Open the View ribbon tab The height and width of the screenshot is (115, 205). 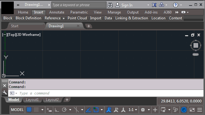click(x=98, y=12)
